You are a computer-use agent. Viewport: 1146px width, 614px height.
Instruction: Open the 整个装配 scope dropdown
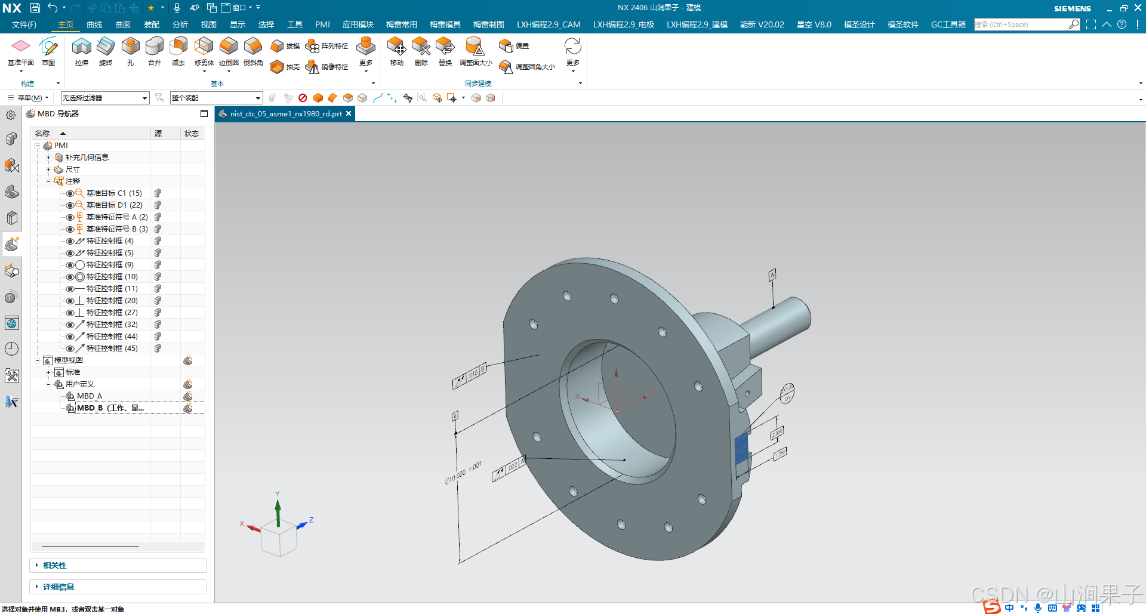pyautogui.click(x=216, y=98)
